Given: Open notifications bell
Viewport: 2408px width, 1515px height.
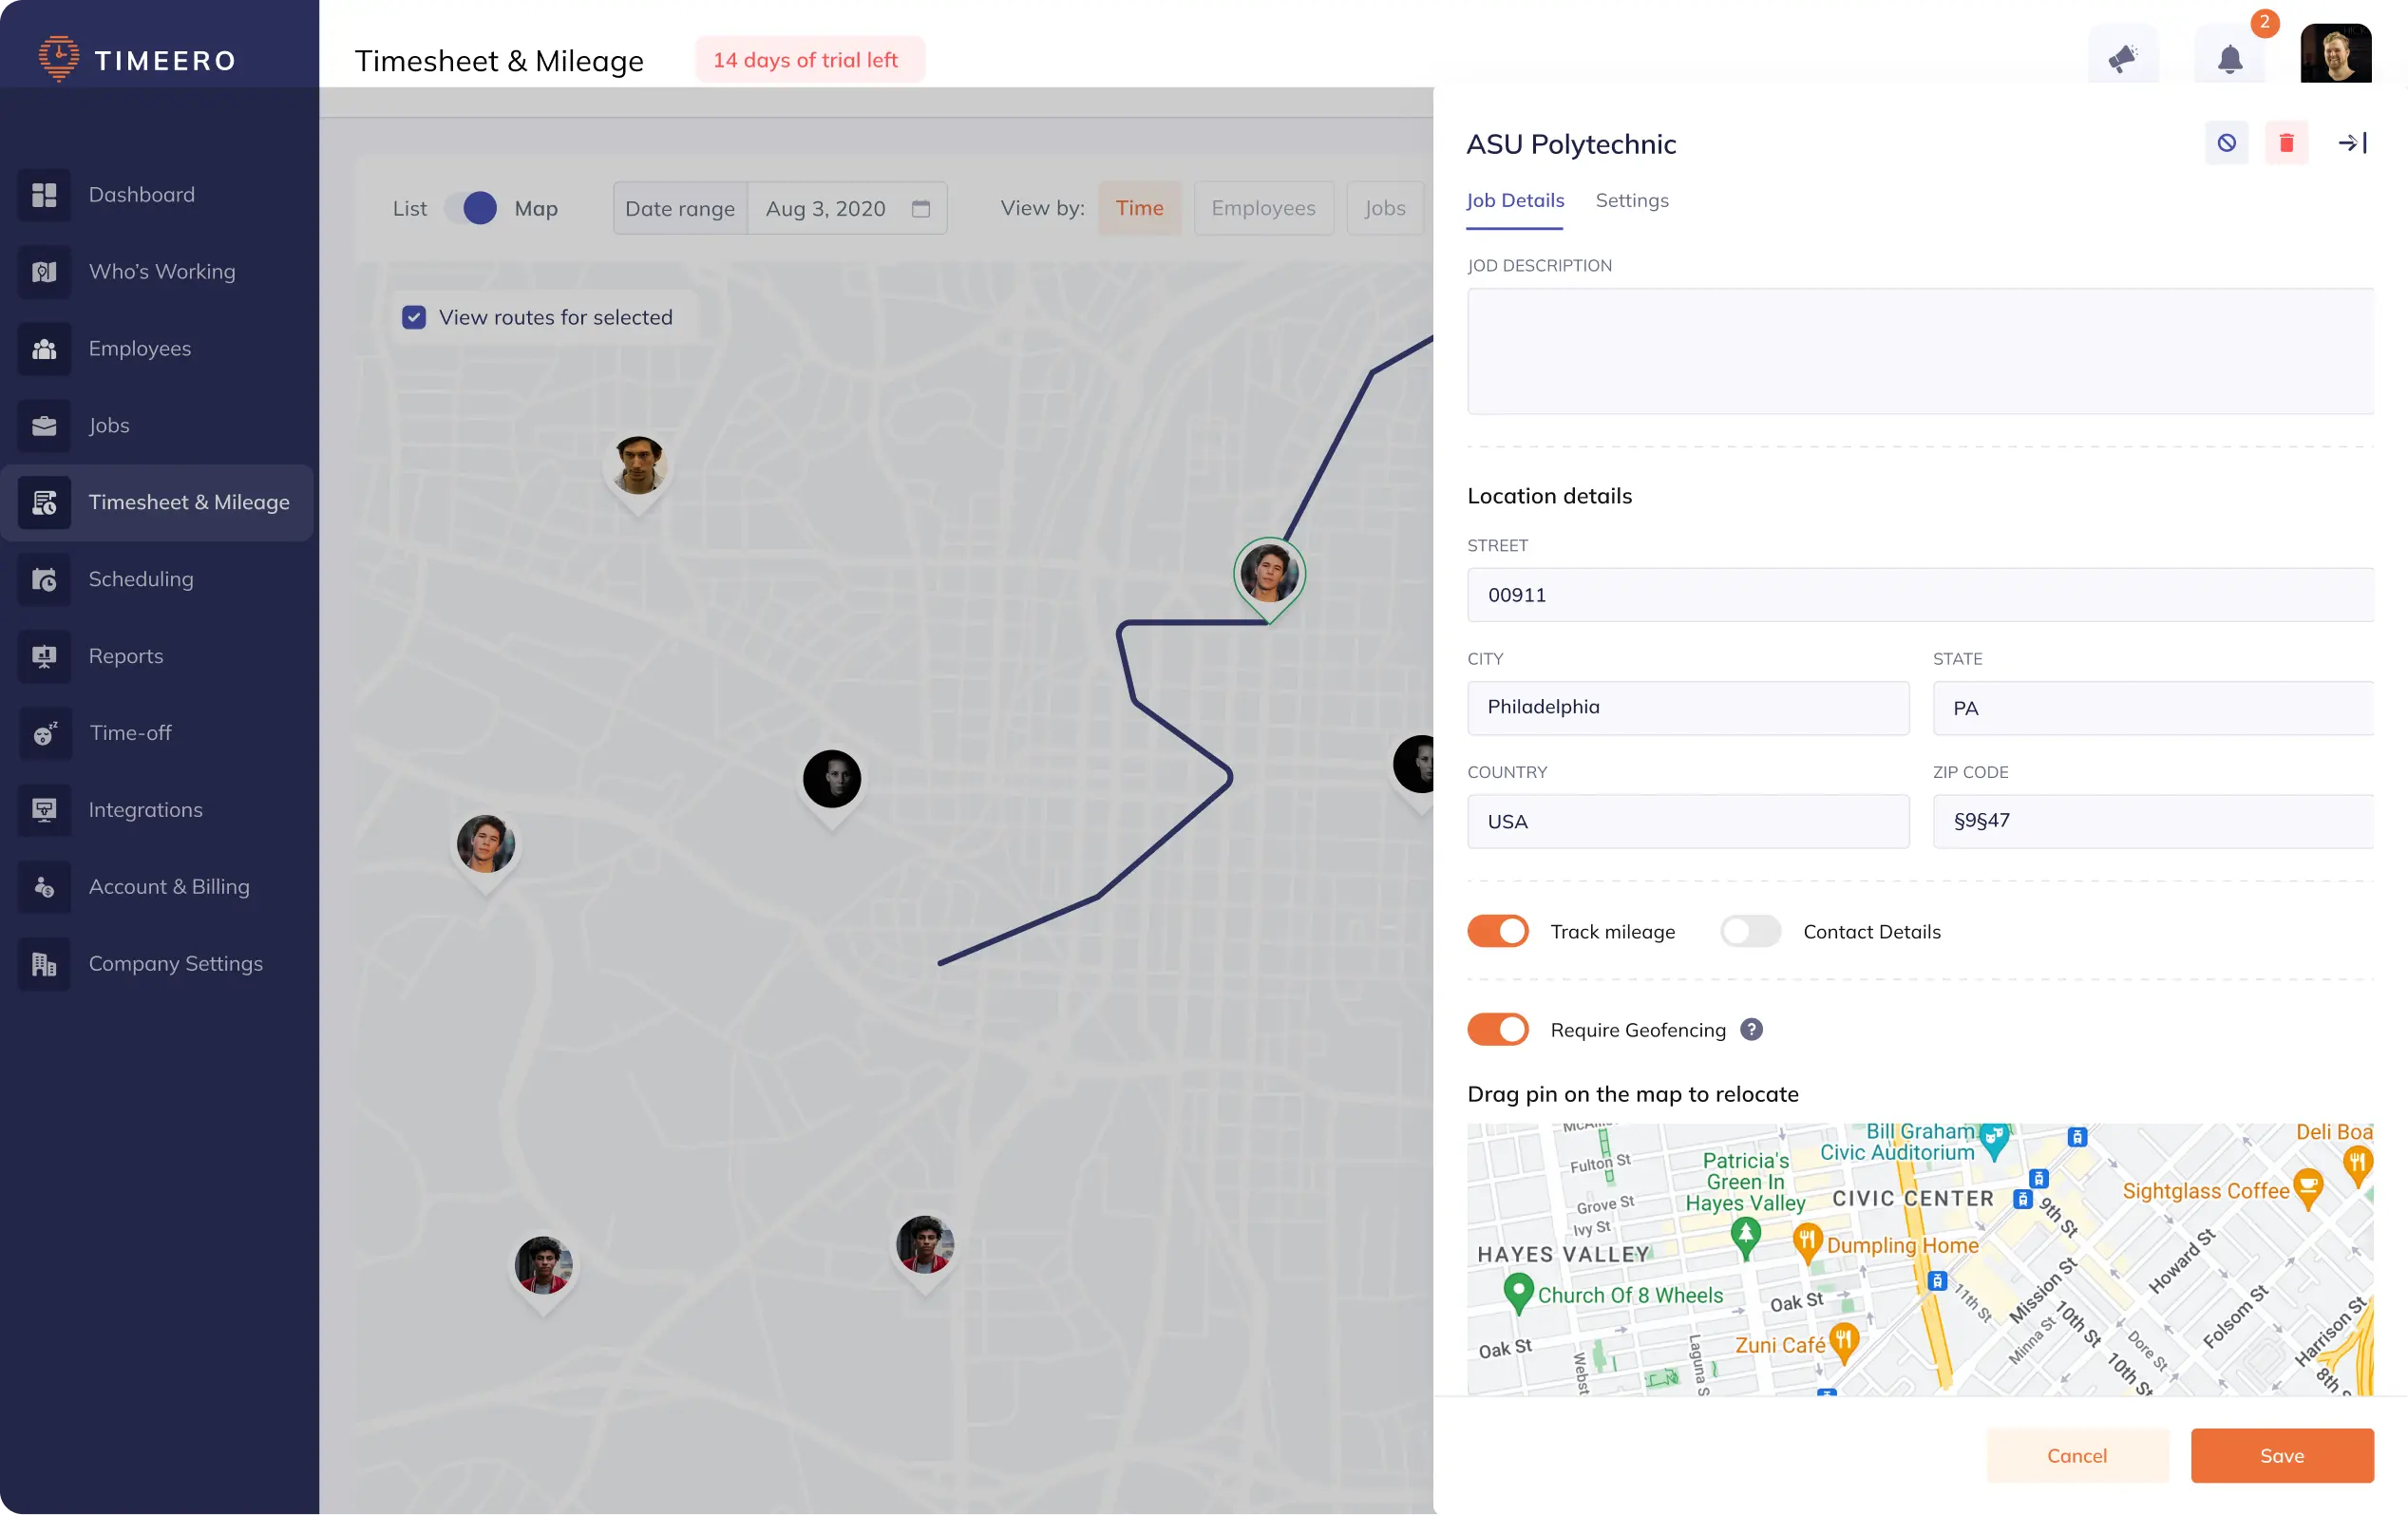Looking at the screenshot, I should pos(2231,57).
